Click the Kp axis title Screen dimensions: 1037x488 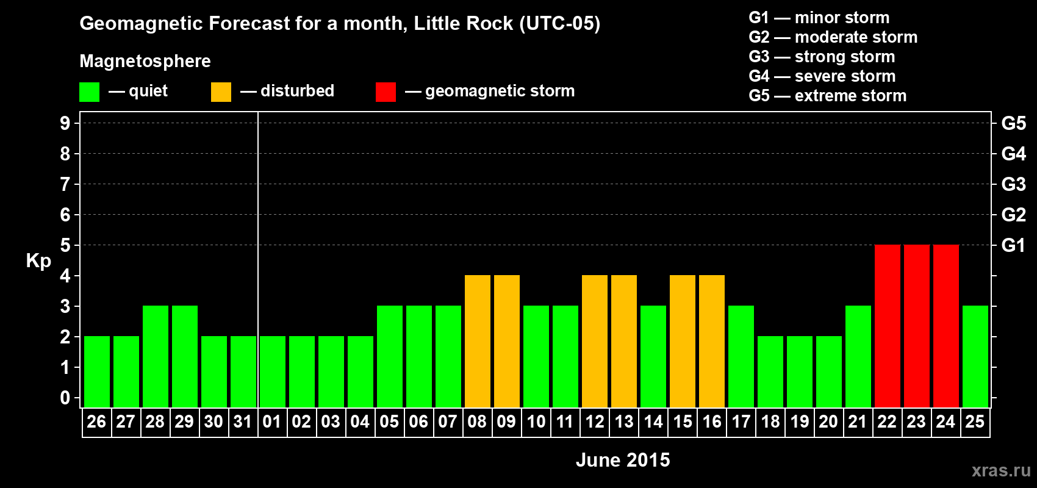(38, 261)
